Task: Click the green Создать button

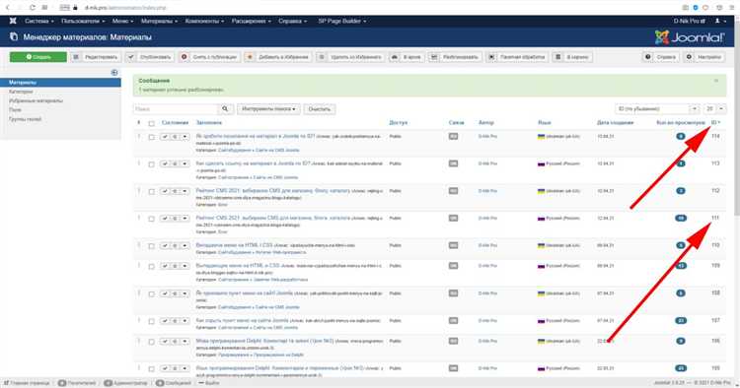Action: (x=38, y=57)
